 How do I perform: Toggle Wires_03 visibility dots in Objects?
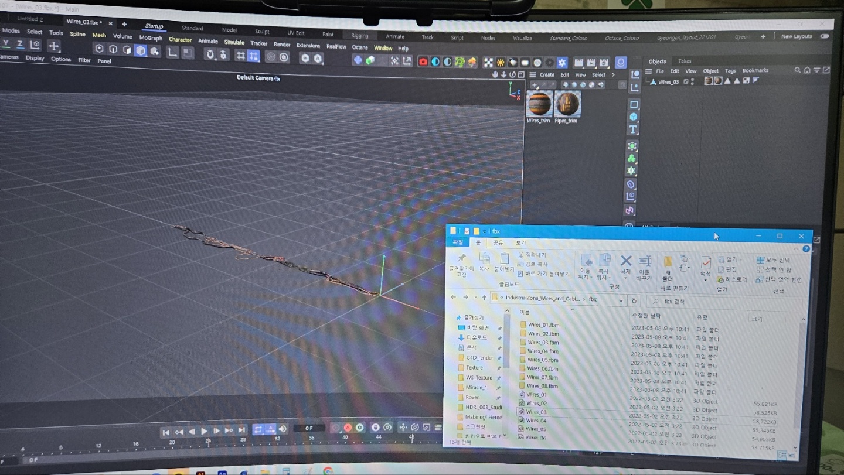click(x=693, y=81)
